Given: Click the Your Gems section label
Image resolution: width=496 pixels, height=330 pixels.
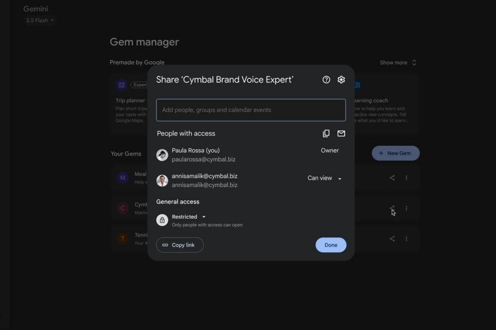Looking at the screenshot, I should (x=126, y=153).
